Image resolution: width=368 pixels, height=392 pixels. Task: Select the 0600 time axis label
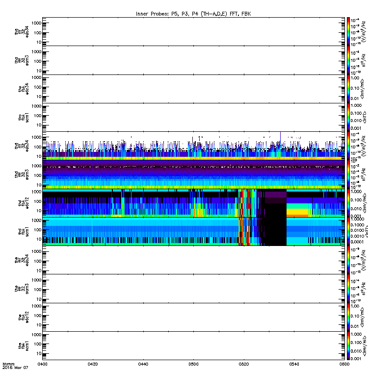[344, 364]
